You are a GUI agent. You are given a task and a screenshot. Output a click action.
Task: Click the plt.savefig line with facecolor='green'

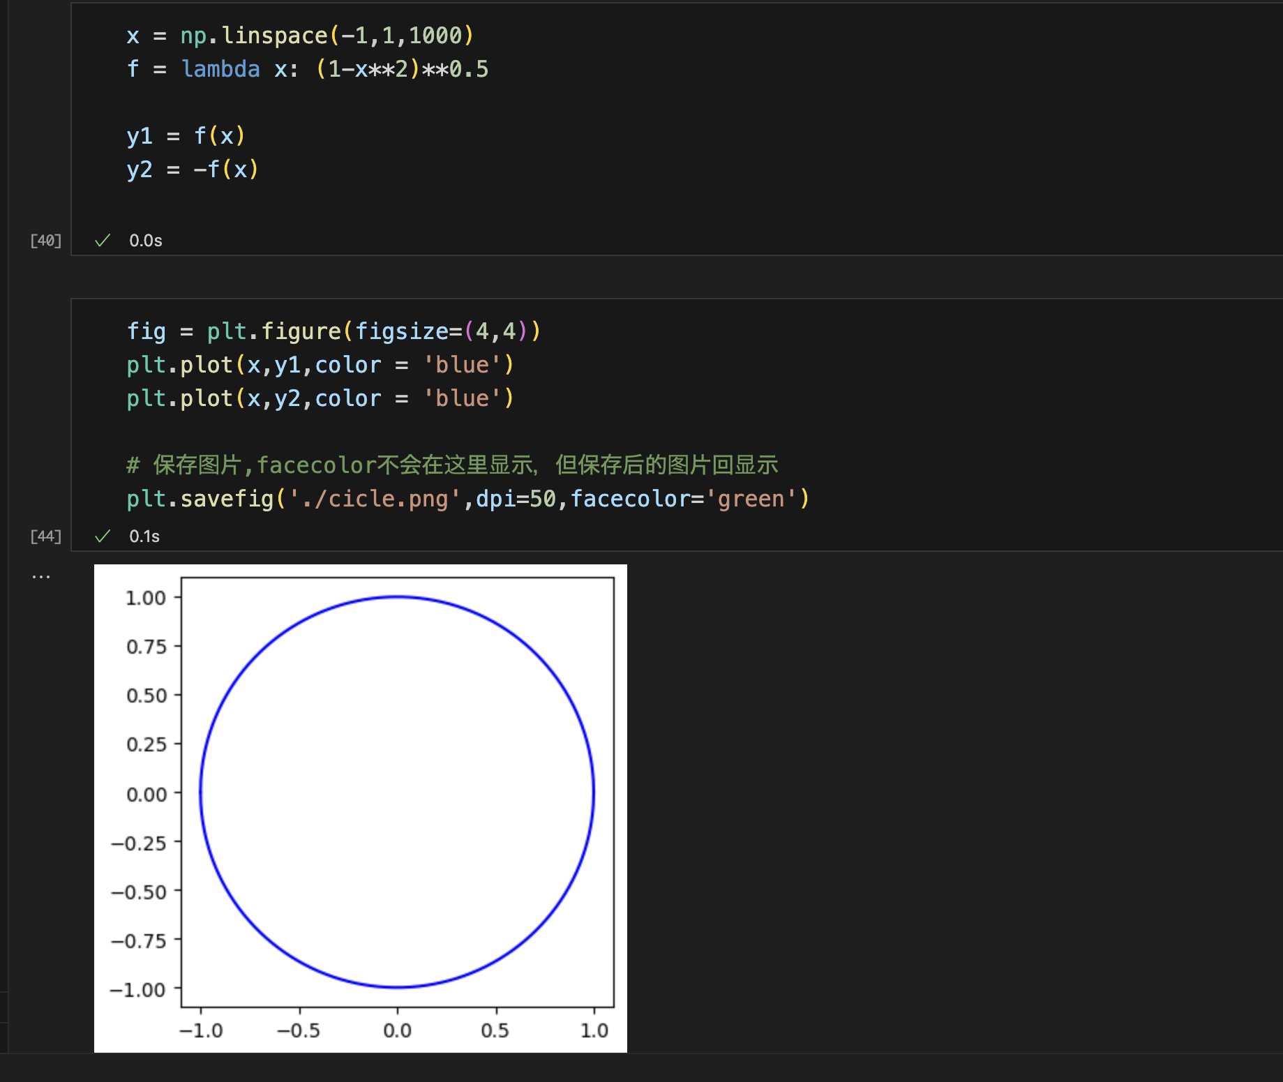coord(468,499)
